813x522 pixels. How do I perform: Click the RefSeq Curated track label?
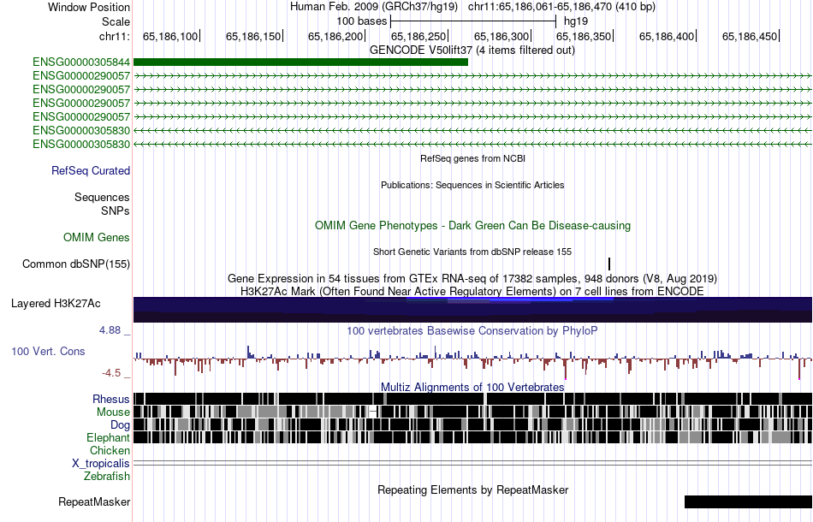click(90, 170)
